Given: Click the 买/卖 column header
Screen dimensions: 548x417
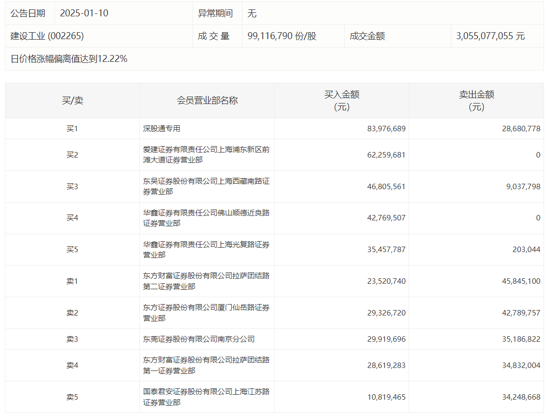Looking at the screenshot, I should [x=72, y=101].
